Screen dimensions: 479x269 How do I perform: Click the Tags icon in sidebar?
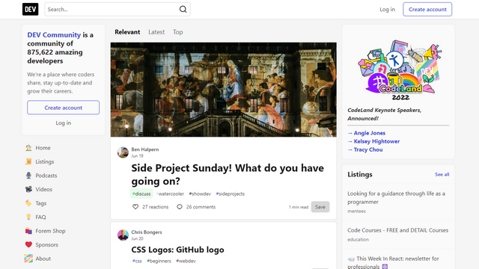coord(28,203)
